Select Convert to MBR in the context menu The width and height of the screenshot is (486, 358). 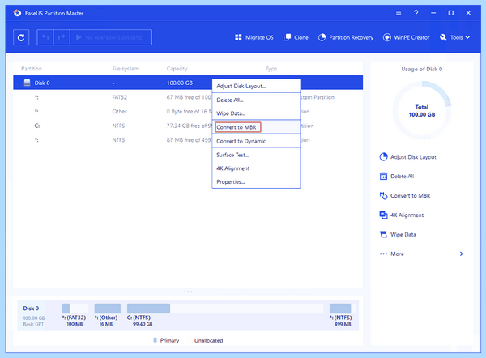(237, 127)
